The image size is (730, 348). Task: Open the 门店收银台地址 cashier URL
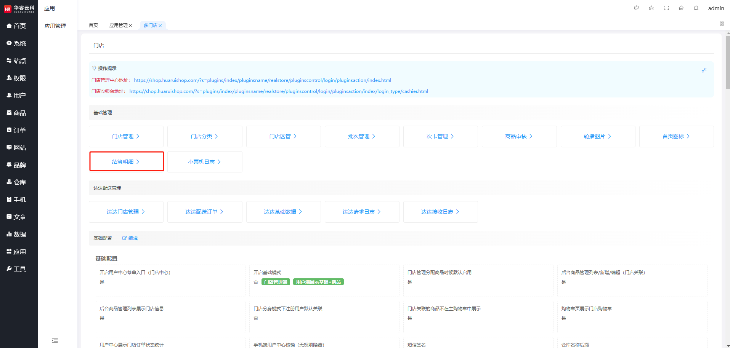click(x=278, y=91)
